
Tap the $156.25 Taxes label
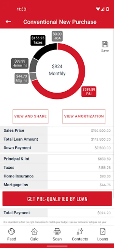[38, 40]
